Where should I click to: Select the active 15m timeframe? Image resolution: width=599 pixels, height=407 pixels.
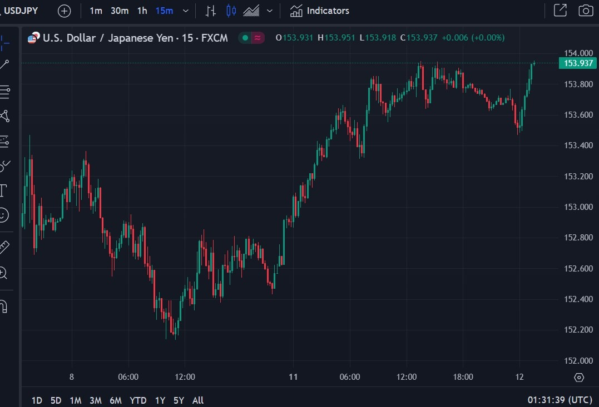[x=164, y=11]
